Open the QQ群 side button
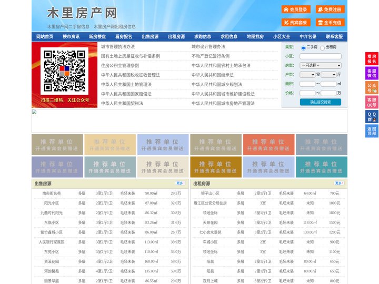The image size is (379, 284). pos(372,117)
